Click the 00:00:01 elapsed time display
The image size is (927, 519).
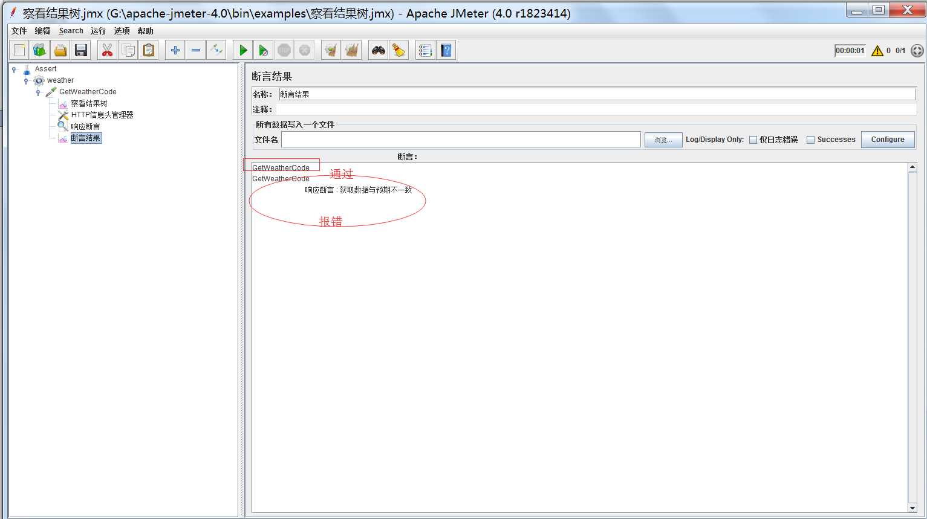(x=850, y=51)
